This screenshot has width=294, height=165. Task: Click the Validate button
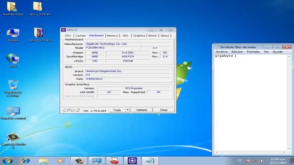pyautogui.click(x=141, y=110)
